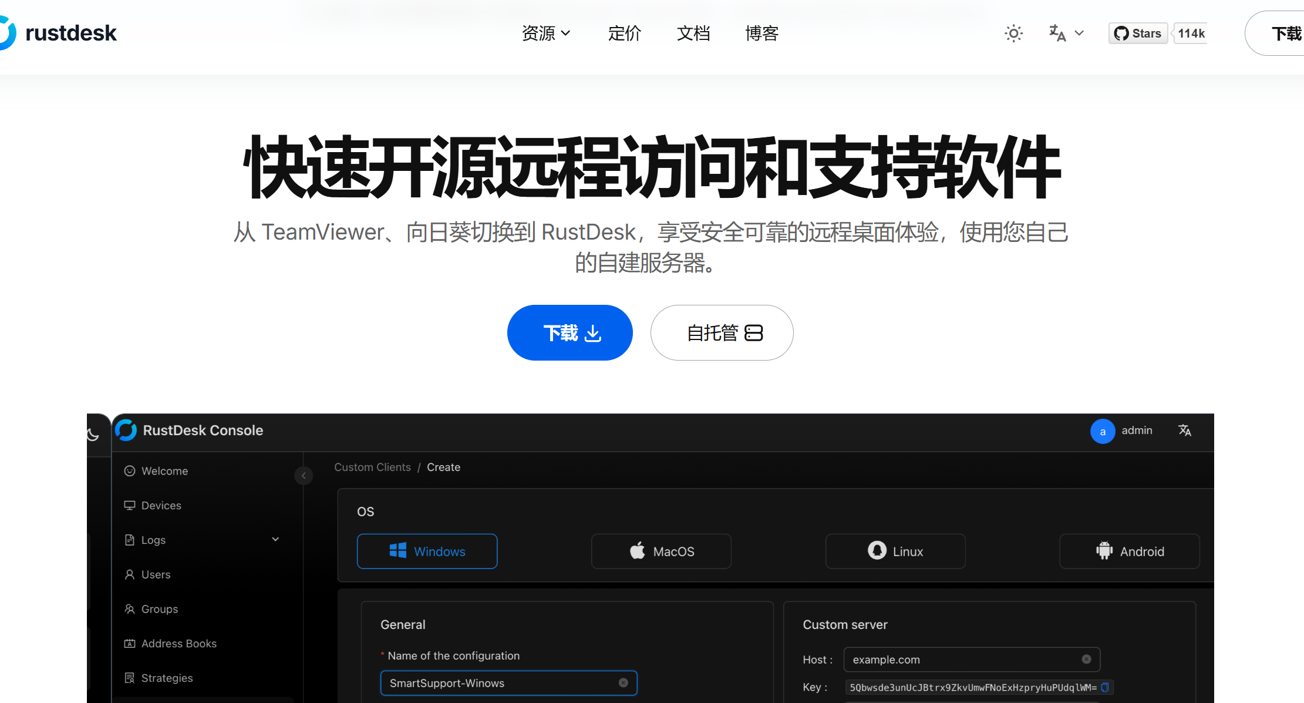The width and height of the screenshot is (1304, 703).
Task: Click the admin username label
Action: click(1137, 430)
